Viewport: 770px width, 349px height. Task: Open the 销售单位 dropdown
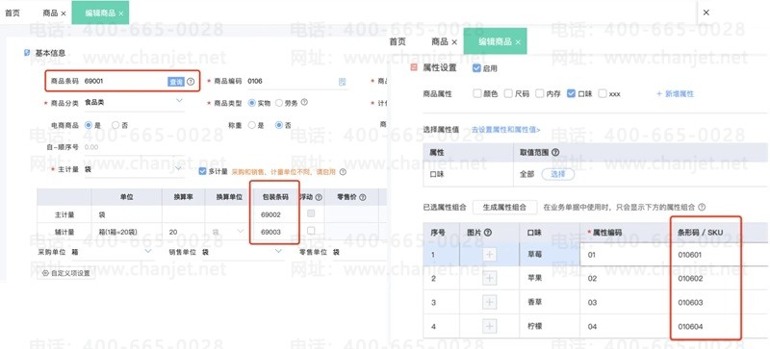click(243, 252)
